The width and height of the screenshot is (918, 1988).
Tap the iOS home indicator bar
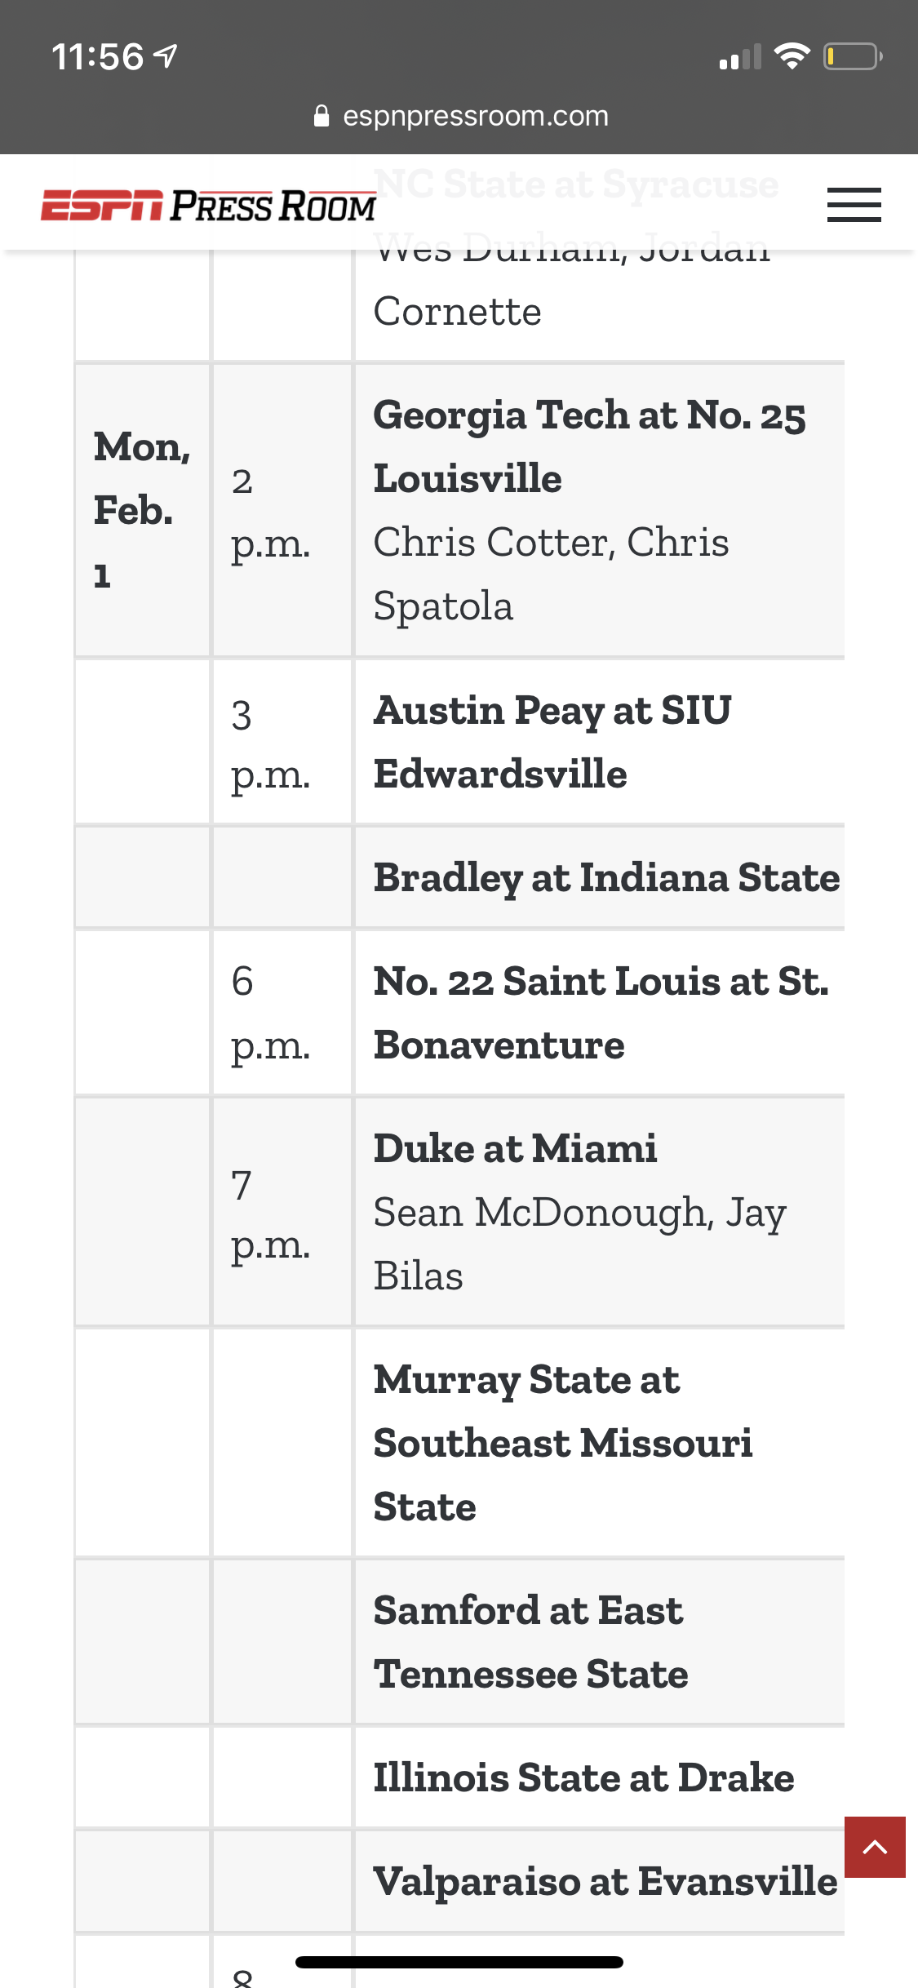point(459,1962)
